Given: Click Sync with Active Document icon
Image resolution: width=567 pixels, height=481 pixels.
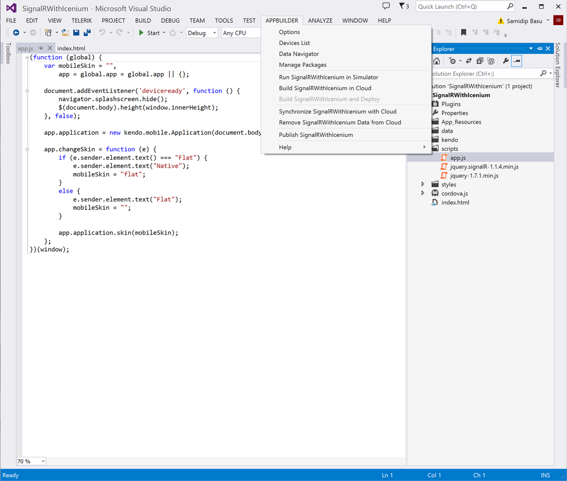Looking at the screenshot, I should point(469,61).
